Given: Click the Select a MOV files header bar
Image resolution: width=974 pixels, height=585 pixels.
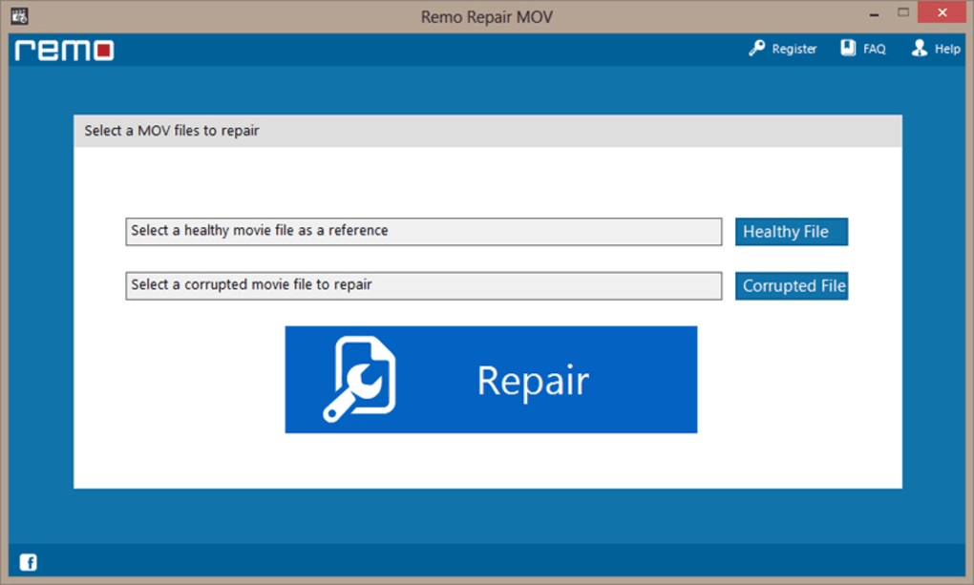Looking at the screenshot, I should click(488, 130).
